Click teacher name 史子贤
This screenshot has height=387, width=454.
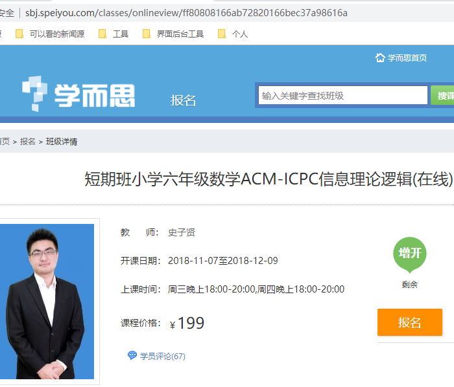[x=182, y=232]
